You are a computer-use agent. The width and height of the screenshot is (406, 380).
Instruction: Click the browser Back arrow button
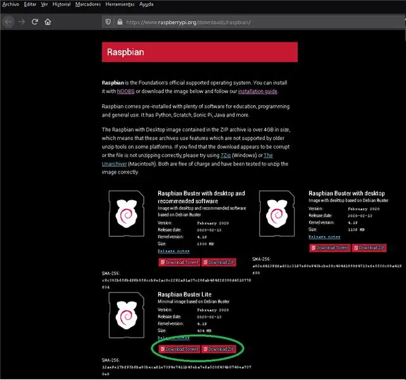coord(8,22)
